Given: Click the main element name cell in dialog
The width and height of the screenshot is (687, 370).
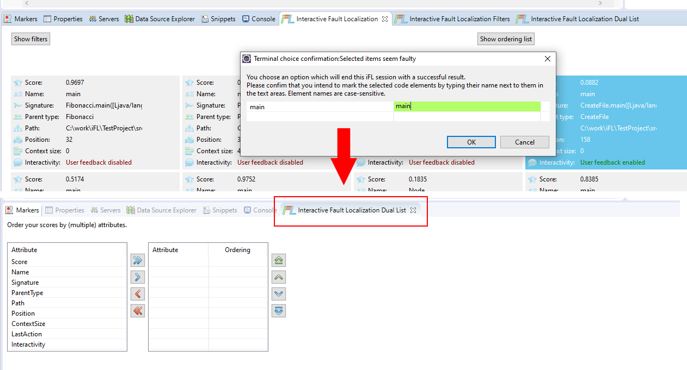Looking at the screenshot, I should click(x=320, y=107).
